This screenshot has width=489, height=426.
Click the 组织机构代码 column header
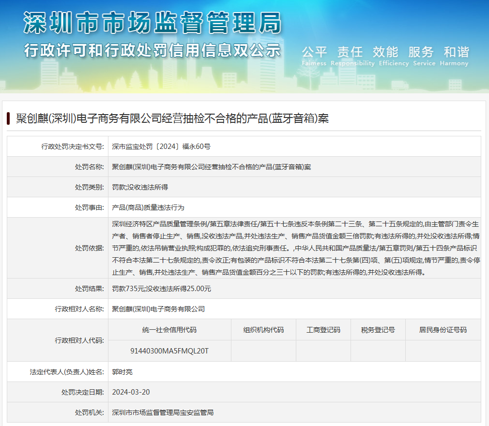(263, 330)
